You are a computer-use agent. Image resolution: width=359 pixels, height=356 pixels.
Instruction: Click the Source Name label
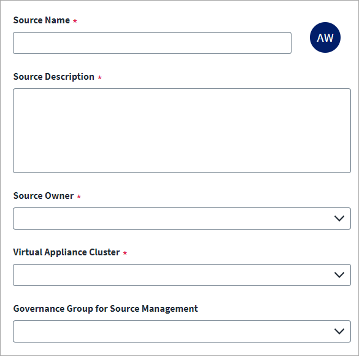(x=42, y=20)
